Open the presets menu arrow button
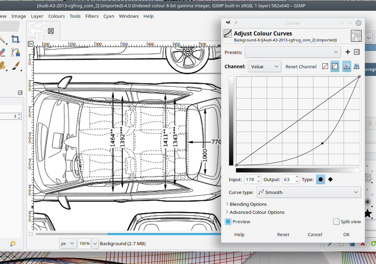This screenshot has height=264, width=376. (x=357, y=52)
